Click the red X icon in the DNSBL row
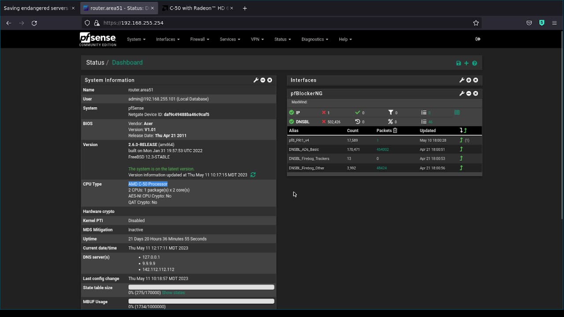 click(324, 122)
